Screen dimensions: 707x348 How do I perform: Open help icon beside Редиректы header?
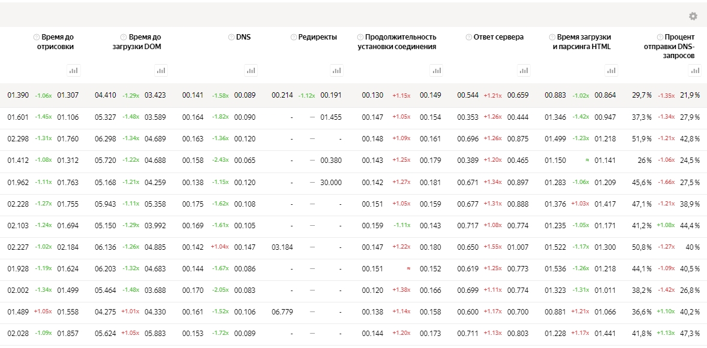(294, 37)
